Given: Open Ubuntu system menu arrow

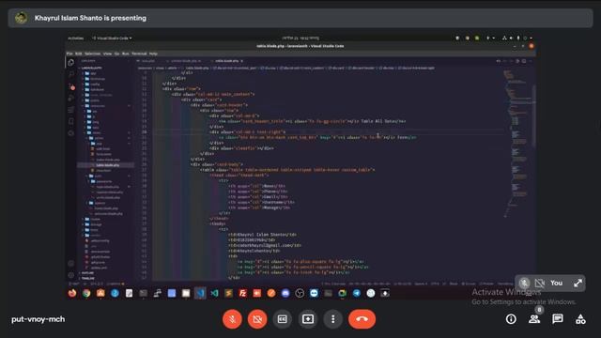Looking at the screenshot, I should coord(531,38).
